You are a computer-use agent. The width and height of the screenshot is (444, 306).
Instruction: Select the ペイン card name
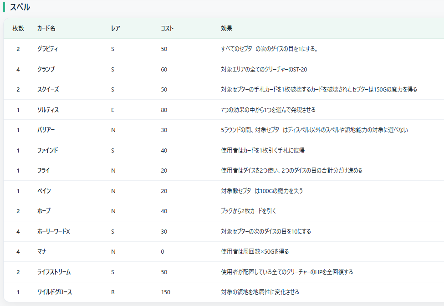click(44, 191)
